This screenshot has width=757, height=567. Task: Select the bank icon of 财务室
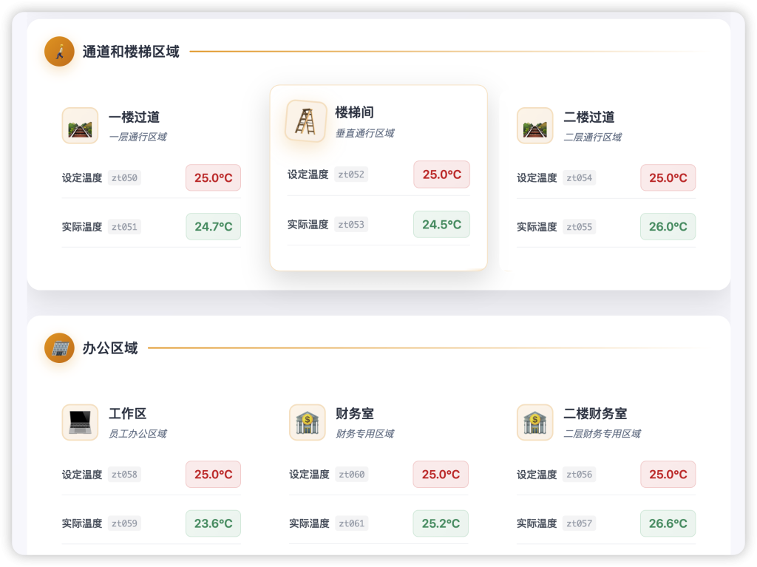click(x=307, y=422)
